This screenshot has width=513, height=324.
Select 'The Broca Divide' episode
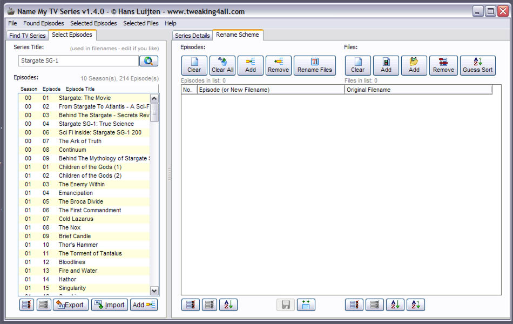click(x=84, y=201)
